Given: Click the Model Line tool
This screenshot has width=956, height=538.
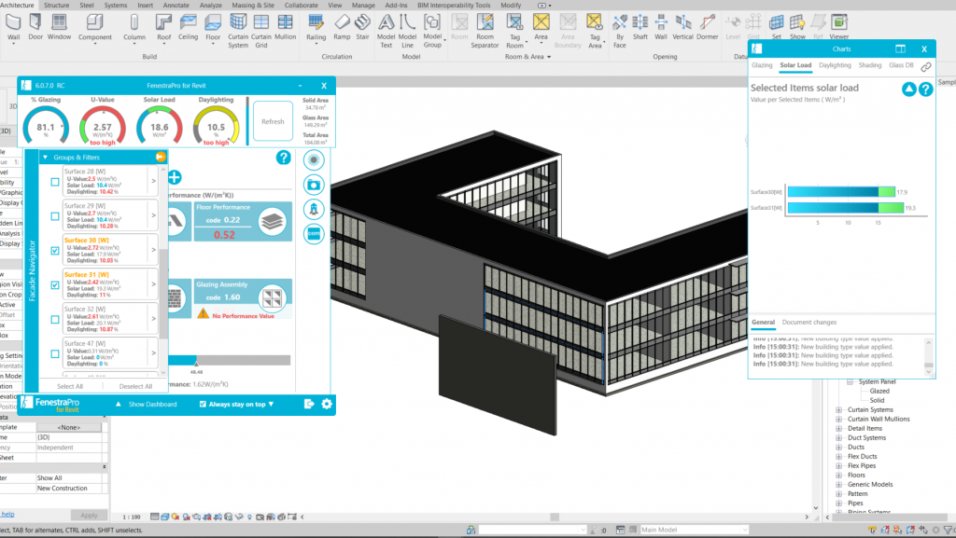Looking at the screenshot, I should (x=407, y=32).
